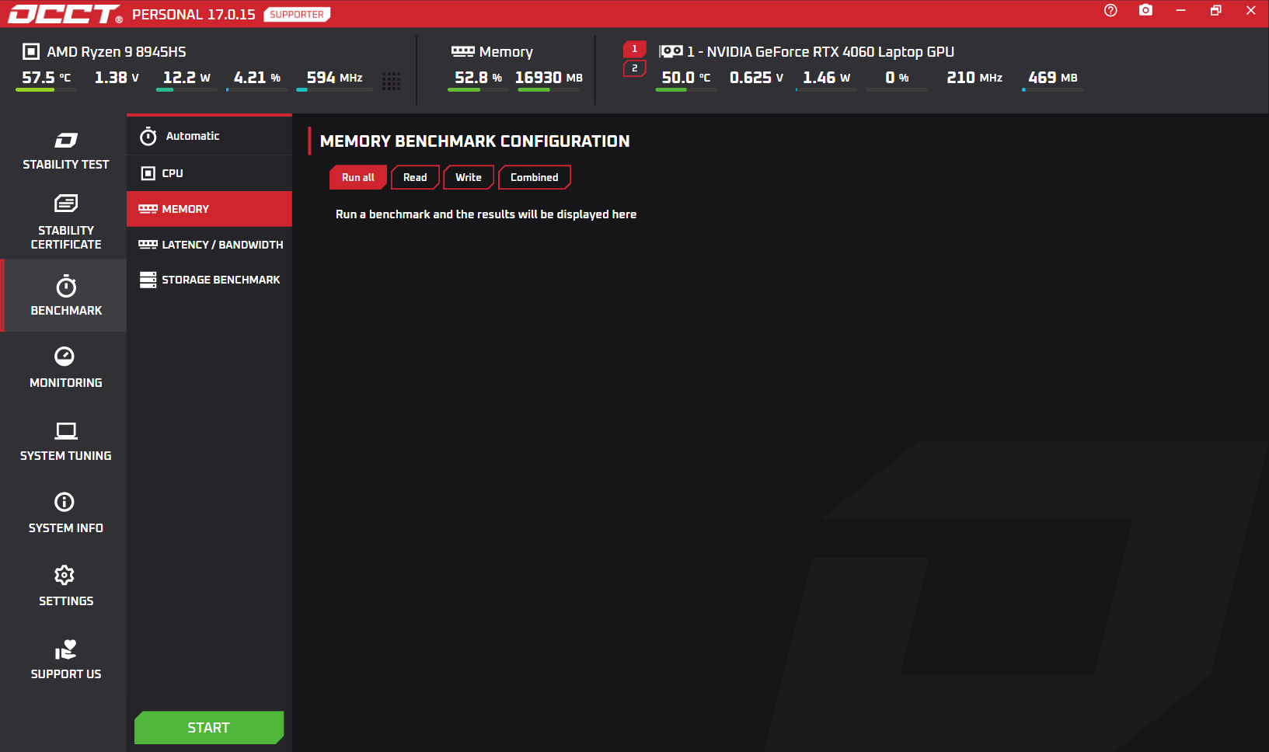The height and width of the screenshot is (752, 1269).
Task: Click the CPU frequency 594 MHz reading
Action: click(x=334, y=78)
